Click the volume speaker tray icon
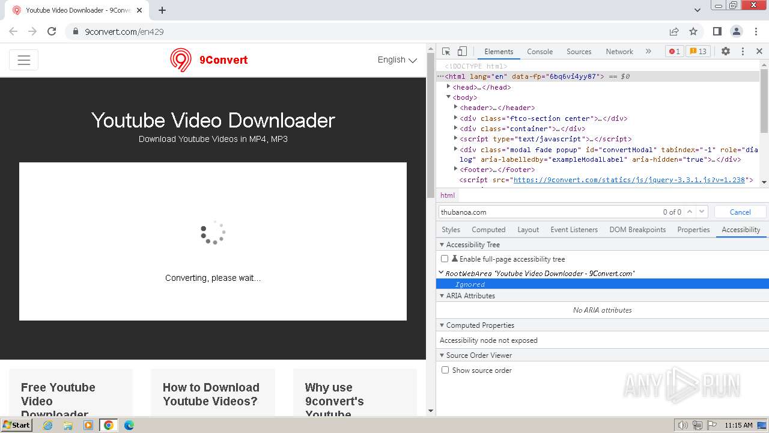Image resolution: width=769 pixels, height=433 pixels. [682, 425]
